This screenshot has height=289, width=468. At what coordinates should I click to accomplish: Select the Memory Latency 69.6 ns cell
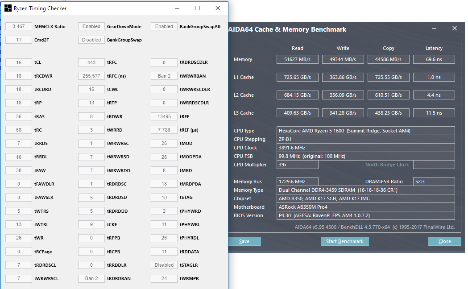[x=434, y=59]
